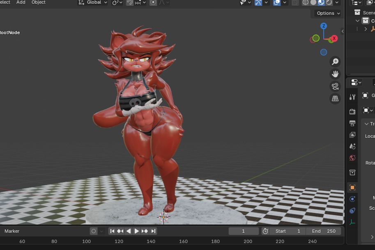Collapse the Collection in the outliner
The height and width of the screenshot is (250, 375).
(357, 21)
